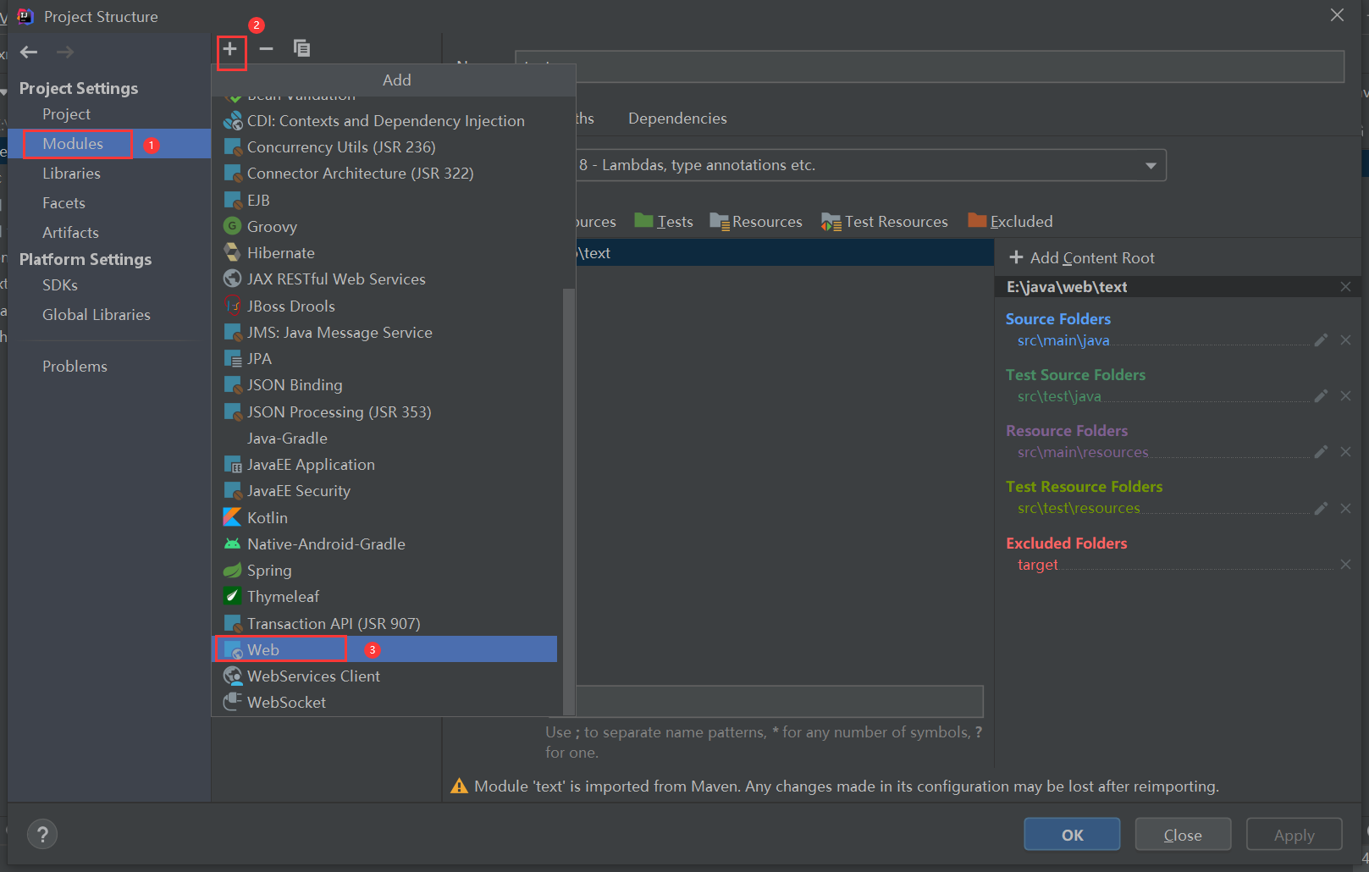Edit src\main\java source folder properties pencil
Viewport: 1369px width, 872px height.
1321,340
